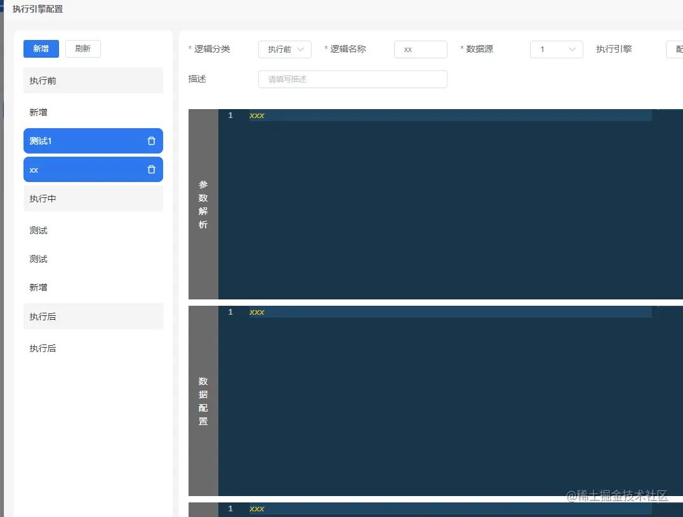Delete the 测试1 list entry
Screen dimensions: 683x517
tap(151, 141)
